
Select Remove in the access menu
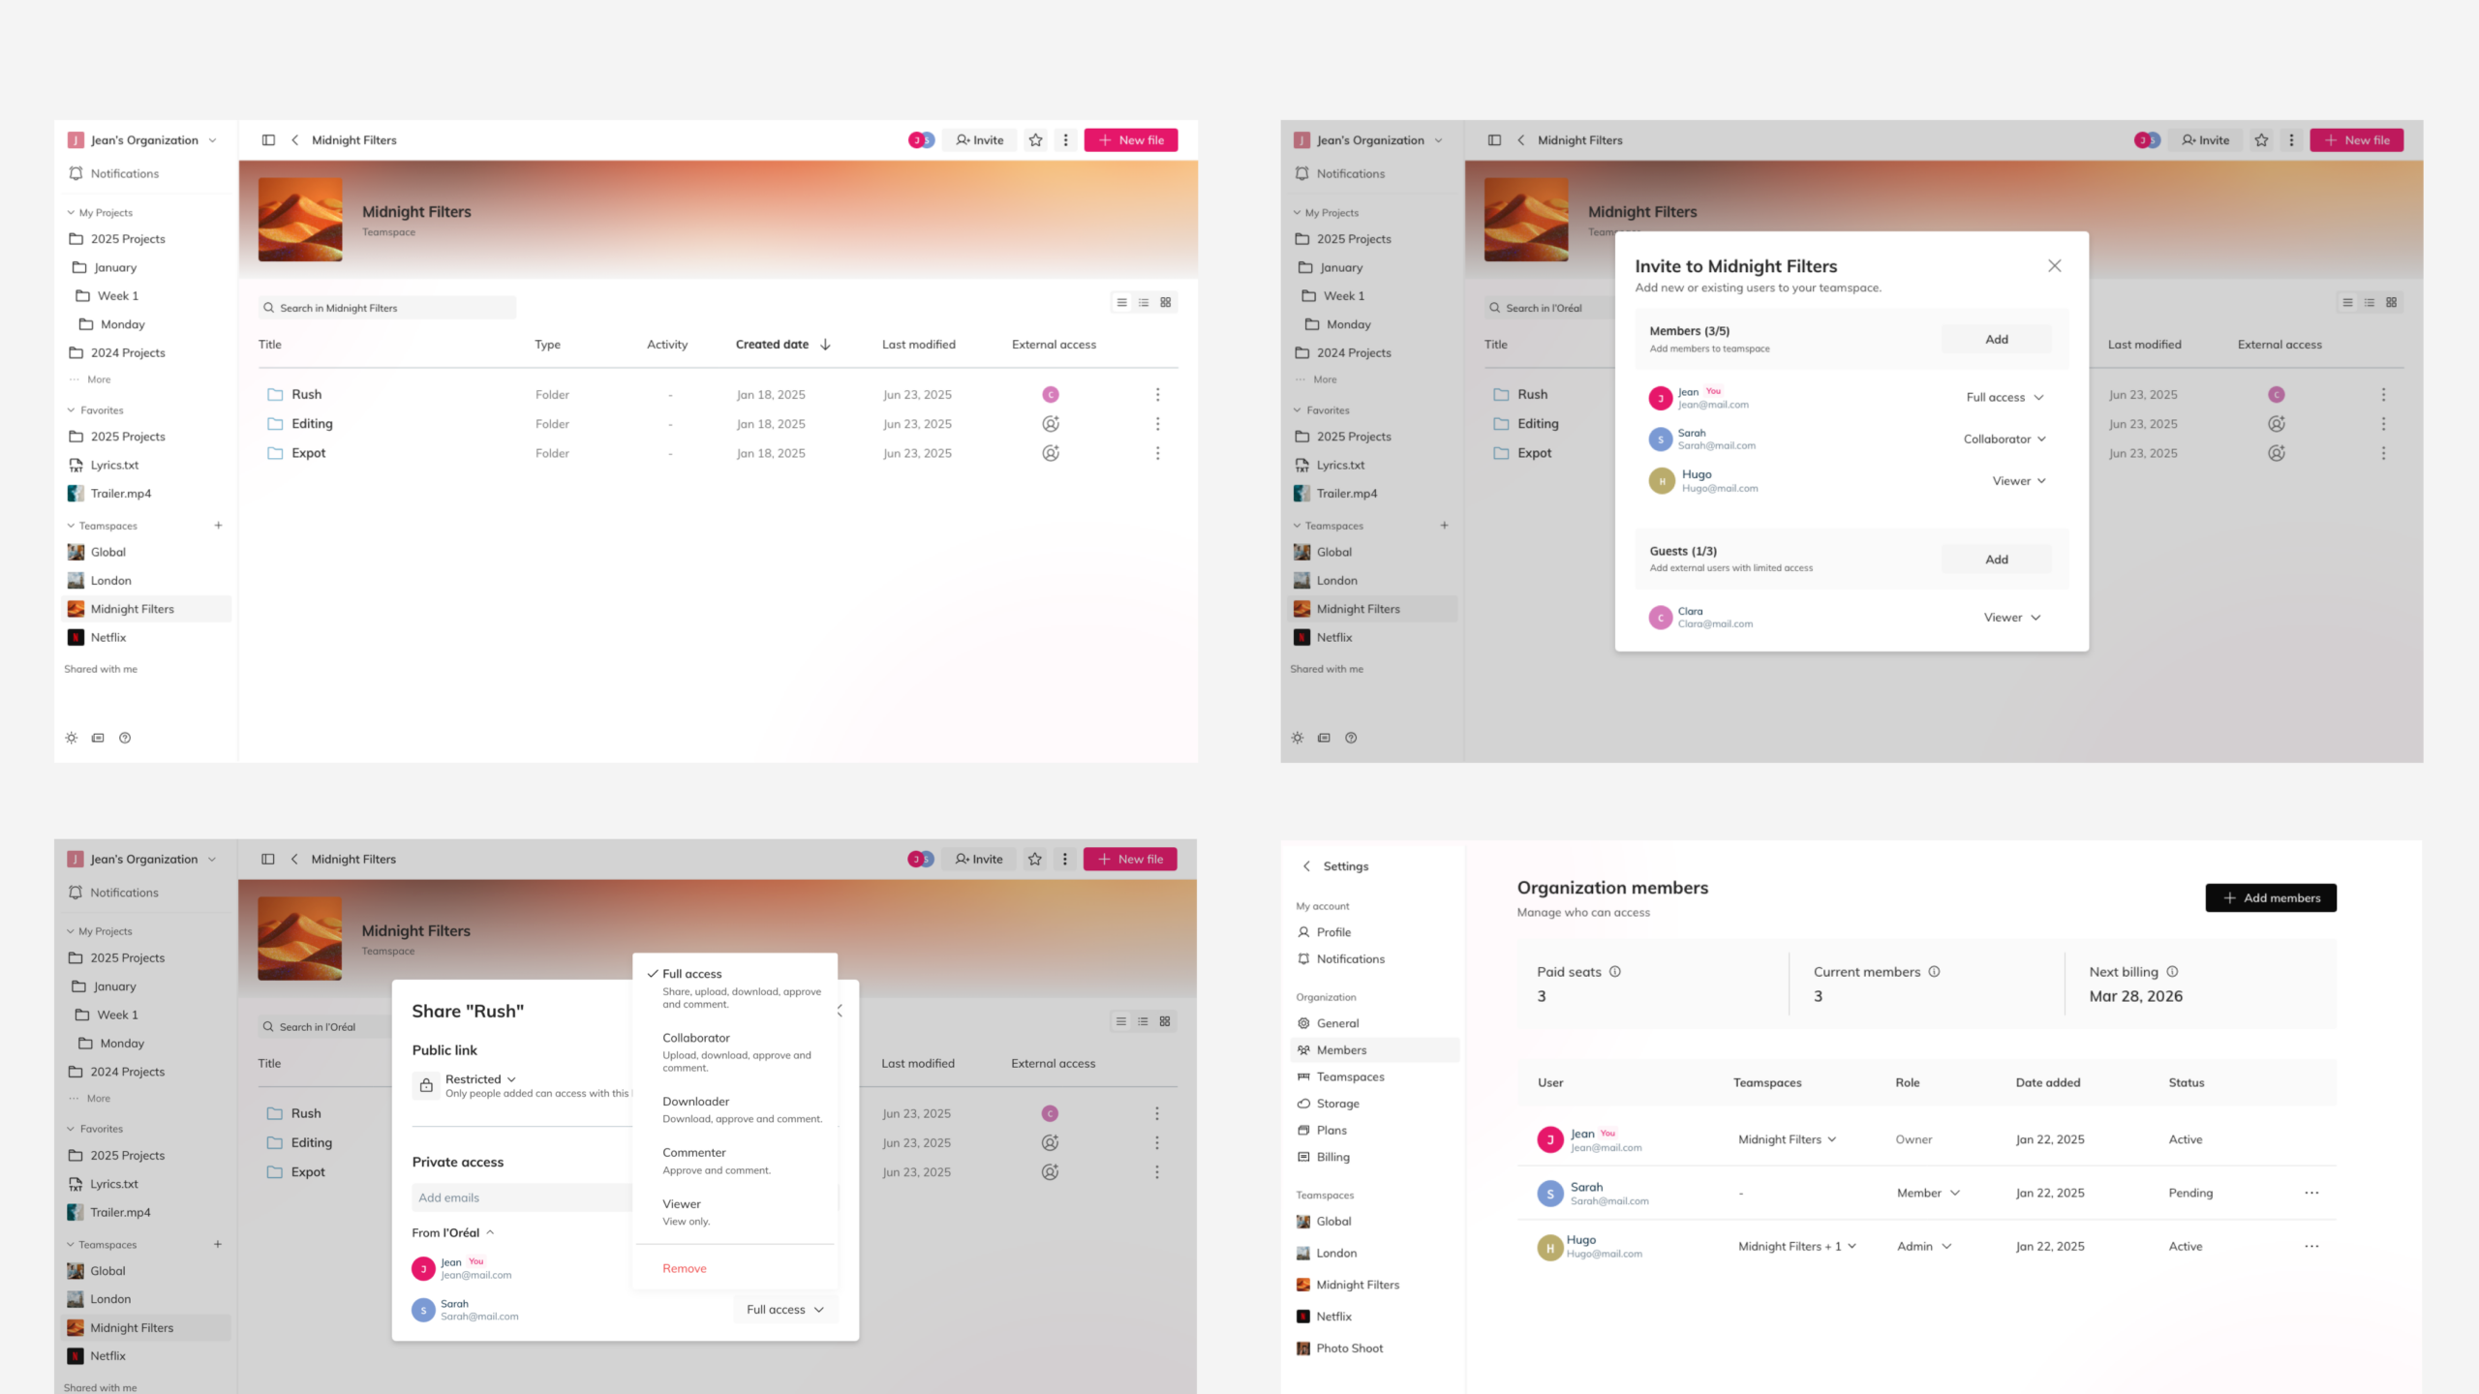click(684, 1268)
